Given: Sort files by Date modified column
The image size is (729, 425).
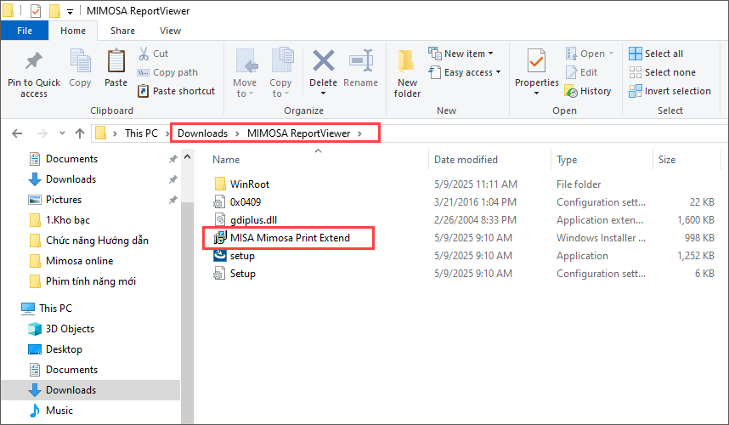Looking at the screenshot, I should (466, 160).
